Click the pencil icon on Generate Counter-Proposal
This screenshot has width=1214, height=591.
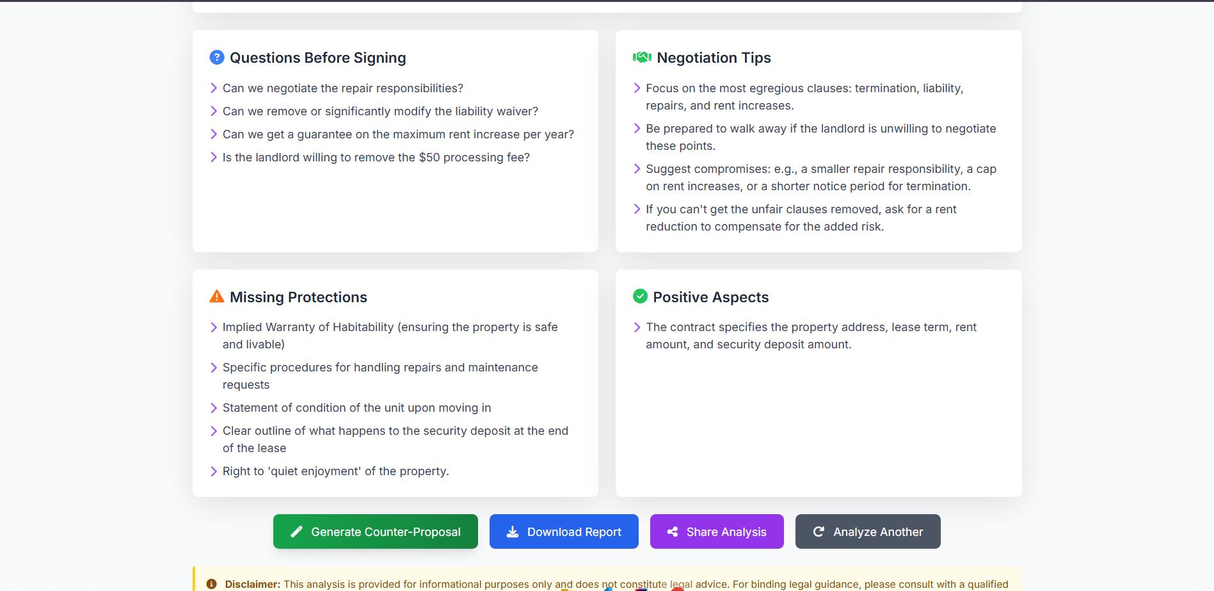(296, 532)
